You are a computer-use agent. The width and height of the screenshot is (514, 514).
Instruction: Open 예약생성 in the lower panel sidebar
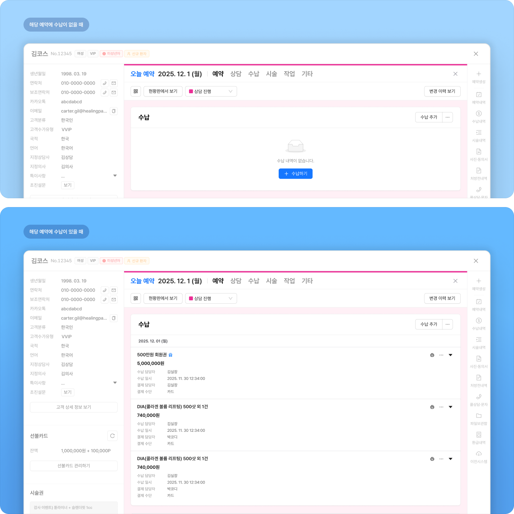click(479, 284)
